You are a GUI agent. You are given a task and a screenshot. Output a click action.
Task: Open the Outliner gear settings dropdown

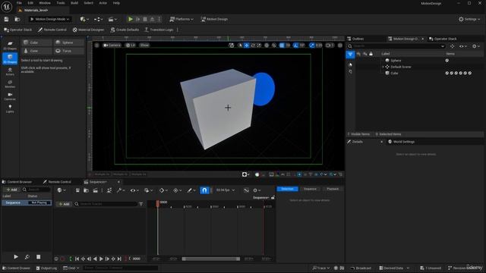pyautogui.click(x=476, y=46)
